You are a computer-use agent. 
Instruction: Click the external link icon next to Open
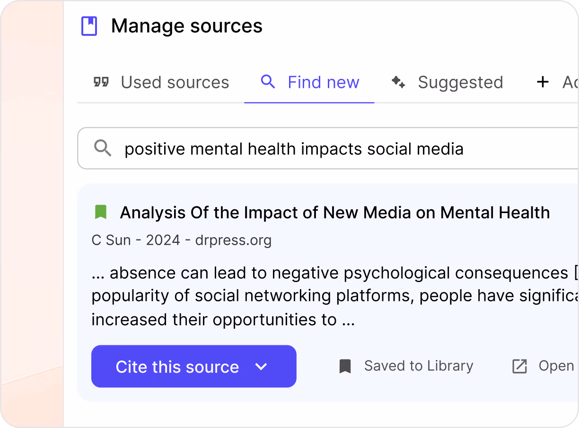[519, 366]
